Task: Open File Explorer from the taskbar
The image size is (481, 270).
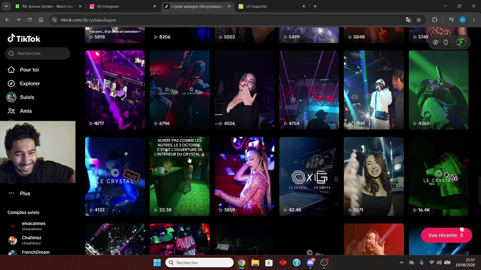Action: pyautogui.click(x=255, y=262)
